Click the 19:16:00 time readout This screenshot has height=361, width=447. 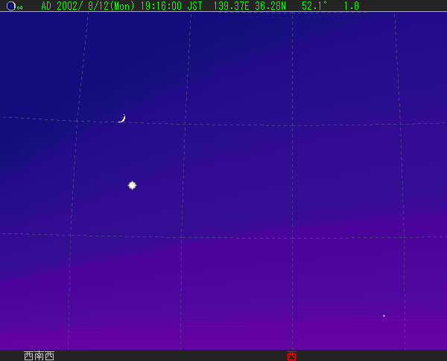[159, 6]
